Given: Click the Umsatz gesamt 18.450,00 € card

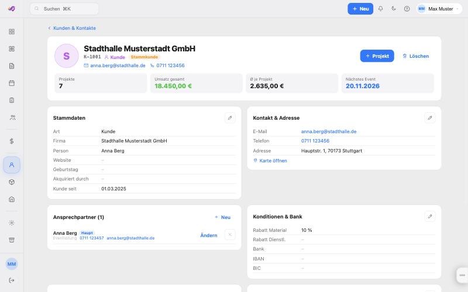Looking at the screenshot, I should pos(197,83).
